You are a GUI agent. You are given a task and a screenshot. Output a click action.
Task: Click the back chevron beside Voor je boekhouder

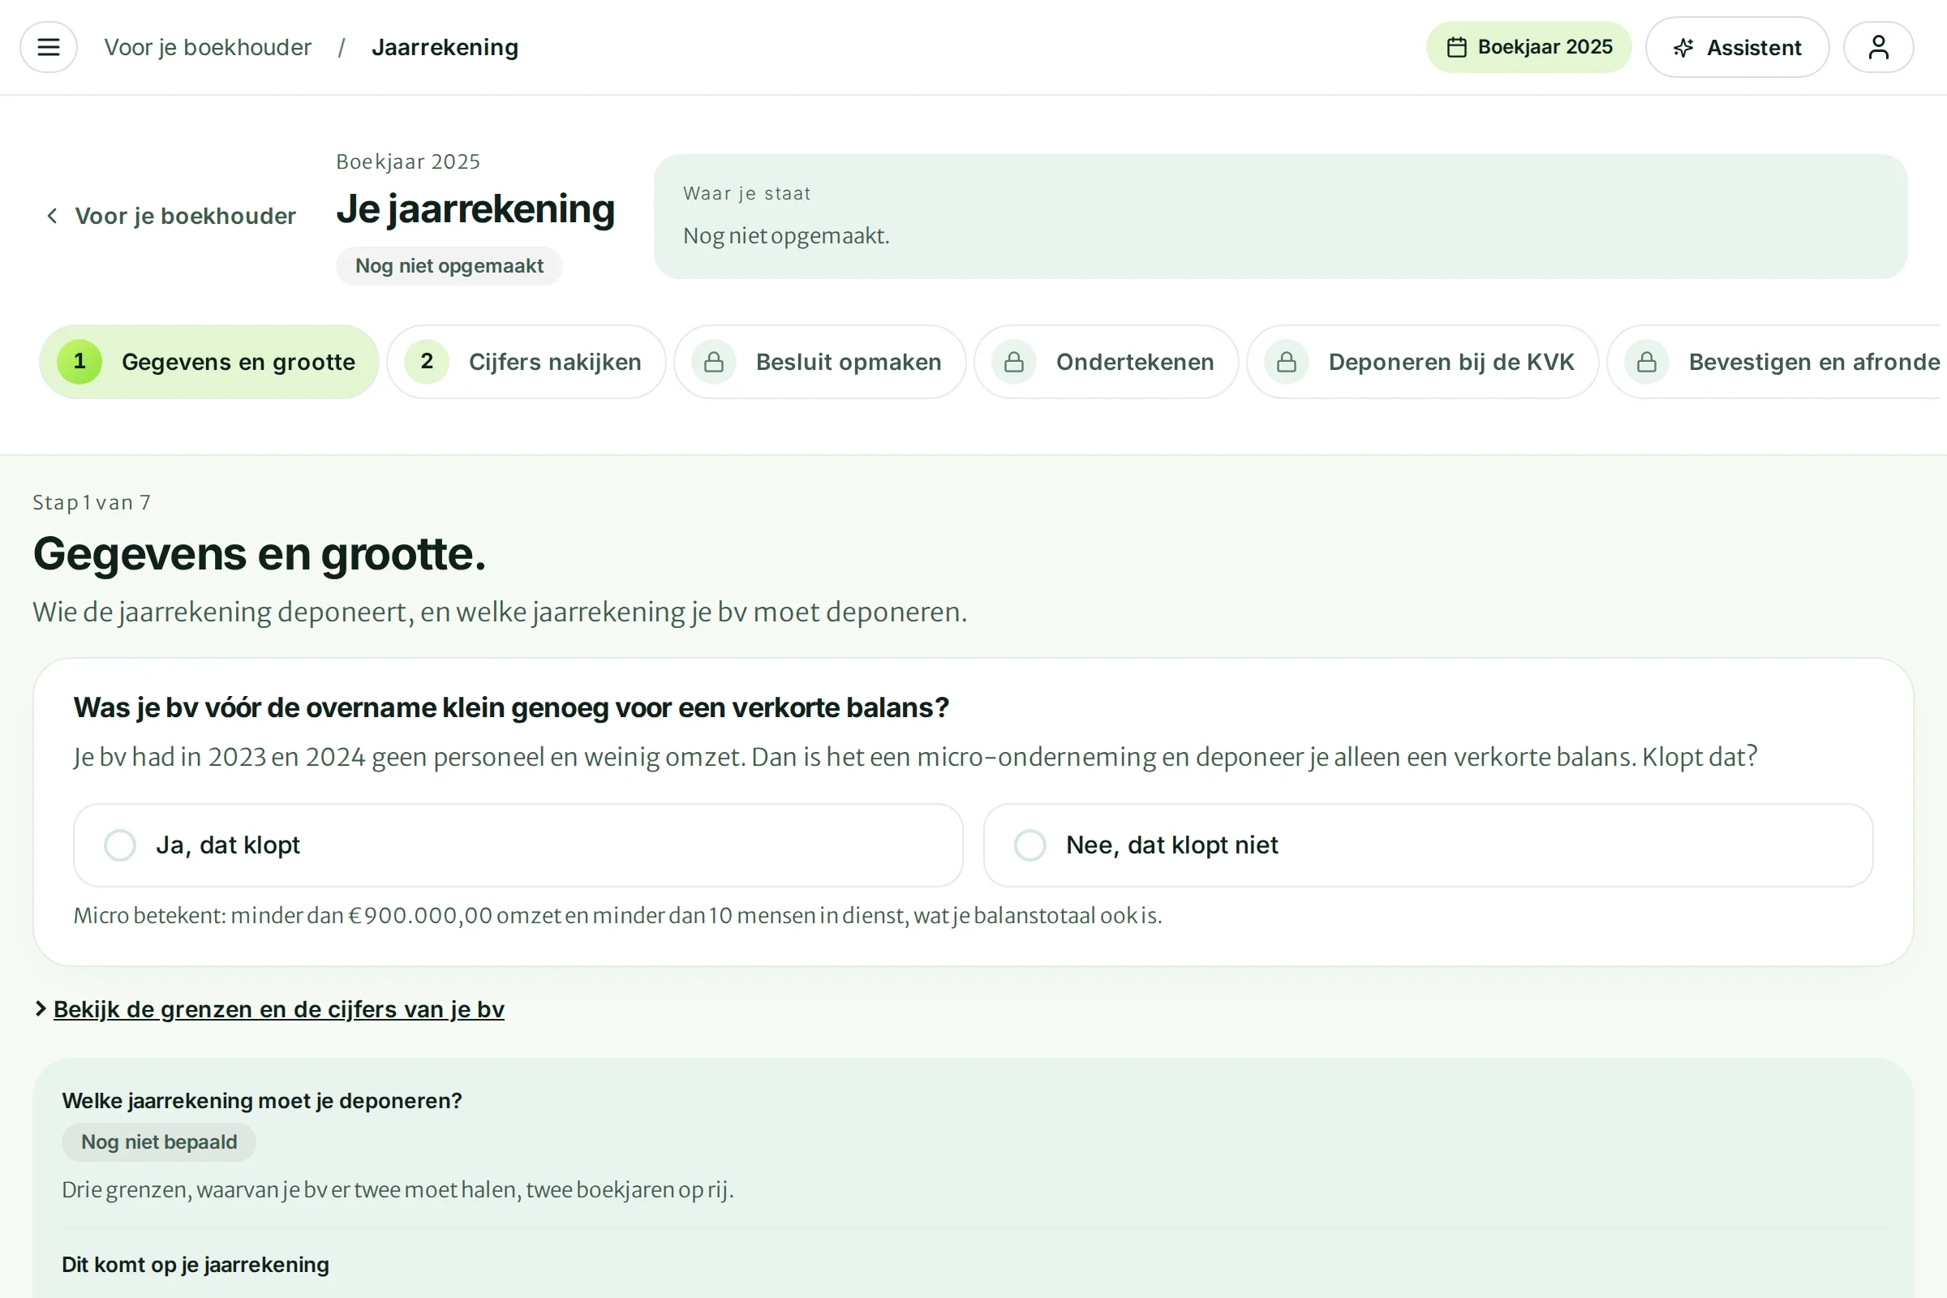[x=52, y=216]
